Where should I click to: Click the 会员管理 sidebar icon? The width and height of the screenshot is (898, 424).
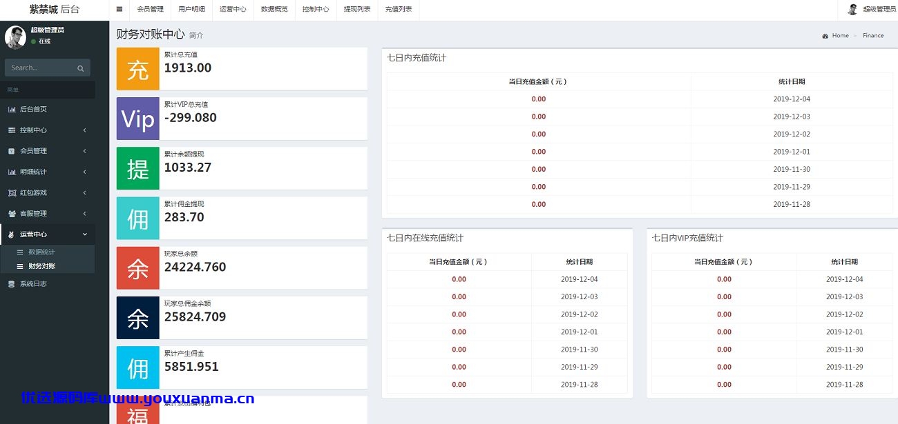point(12,151)
